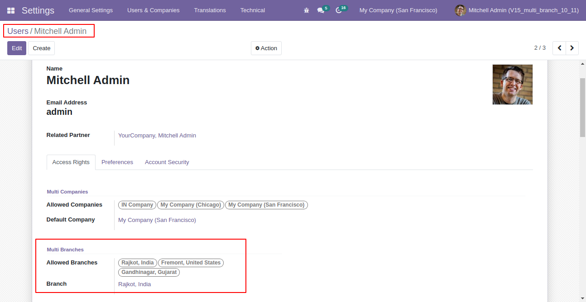Image resolution: width=586 pixels, height=302 pixels.
Task: Click the scrollbar down arrow
Action: (582, 298)
